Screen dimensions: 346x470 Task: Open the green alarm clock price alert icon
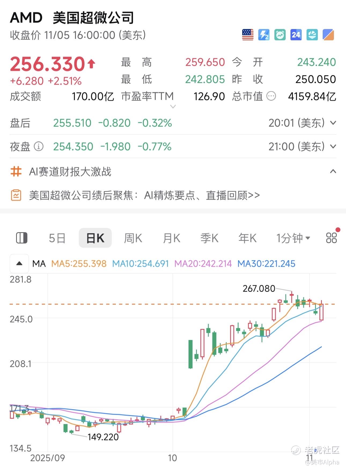[x=280, y=35]
